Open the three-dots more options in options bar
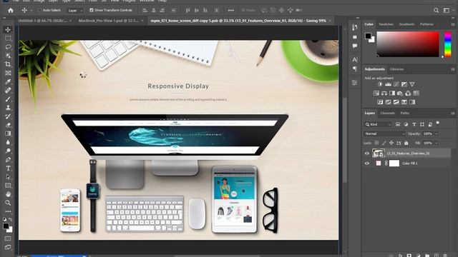The image size is (458, 257). click(x=230, y=10)
